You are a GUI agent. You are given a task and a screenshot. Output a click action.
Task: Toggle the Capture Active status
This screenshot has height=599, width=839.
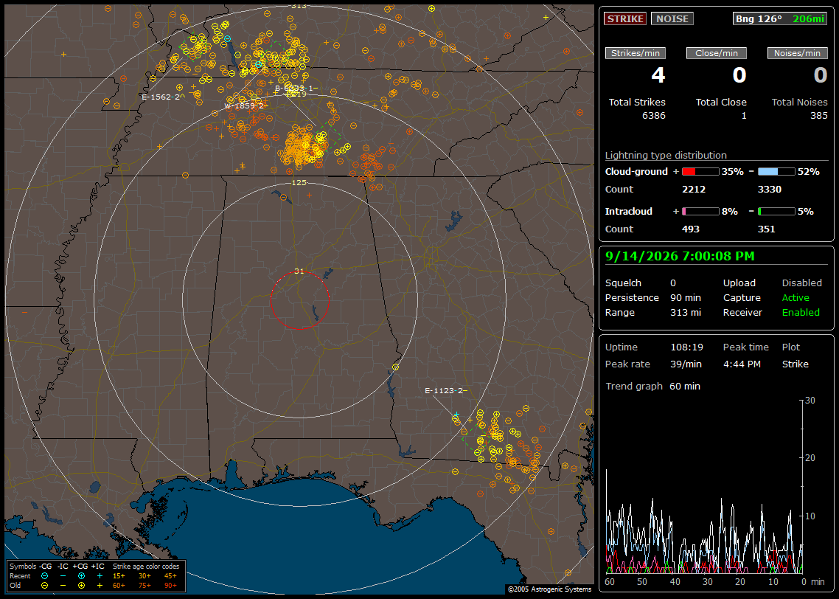(x=795, y=297)
